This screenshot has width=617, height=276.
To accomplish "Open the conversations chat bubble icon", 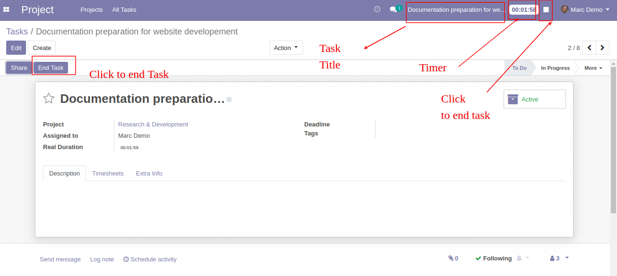I will tap(393, 9).
